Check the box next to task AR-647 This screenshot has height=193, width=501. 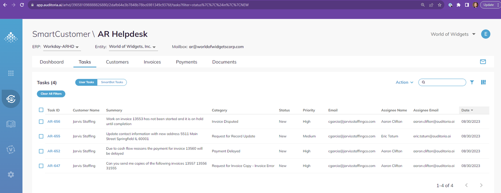pos(41,166)
